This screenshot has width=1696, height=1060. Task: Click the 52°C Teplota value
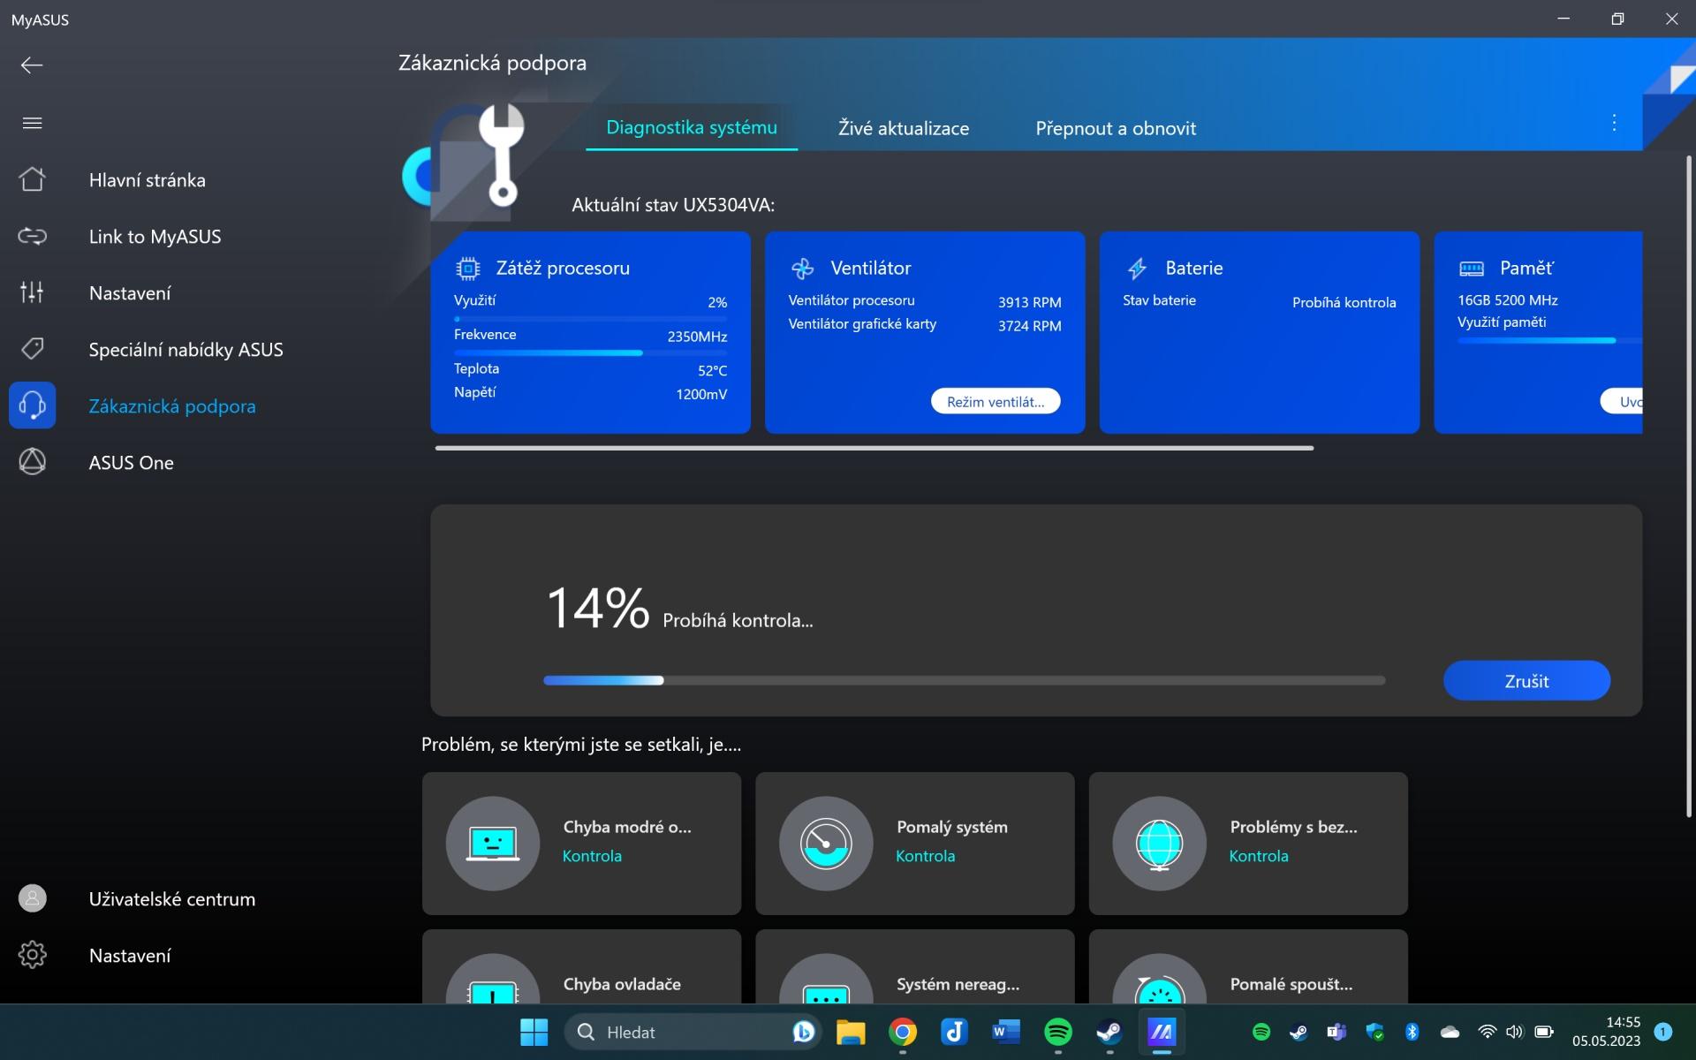pos(712,371)
